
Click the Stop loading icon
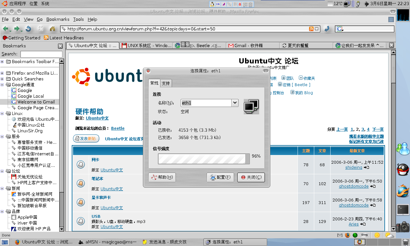pyautogui.click(x=41, y=29)
